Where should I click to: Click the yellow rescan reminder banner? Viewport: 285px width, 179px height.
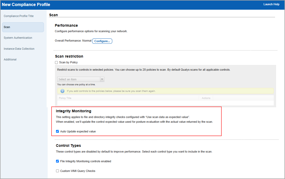(165, 91)
